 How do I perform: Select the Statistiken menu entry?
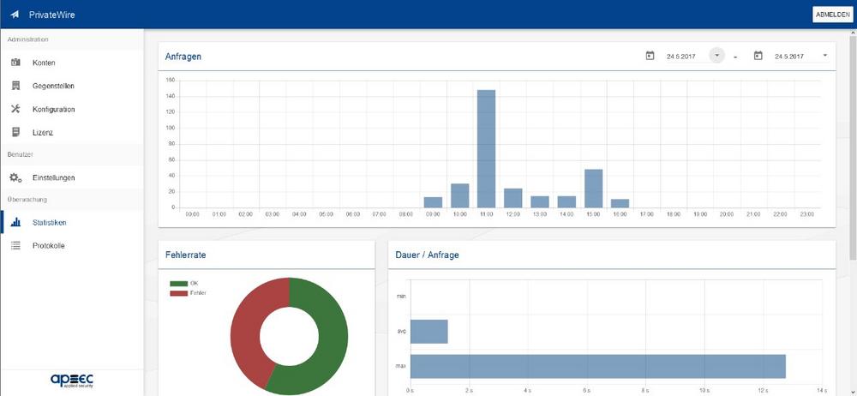[72, 223]
